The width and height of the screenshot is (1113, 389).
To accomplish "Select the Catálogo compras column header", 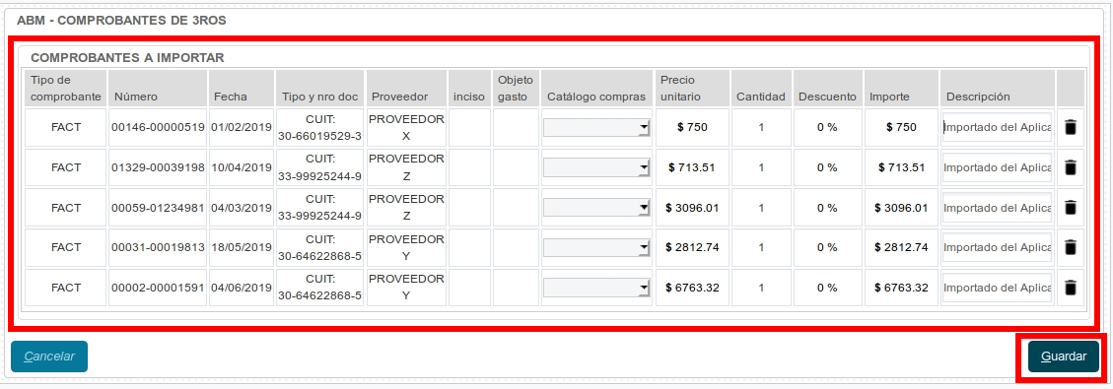I will [x=596, y=97].
